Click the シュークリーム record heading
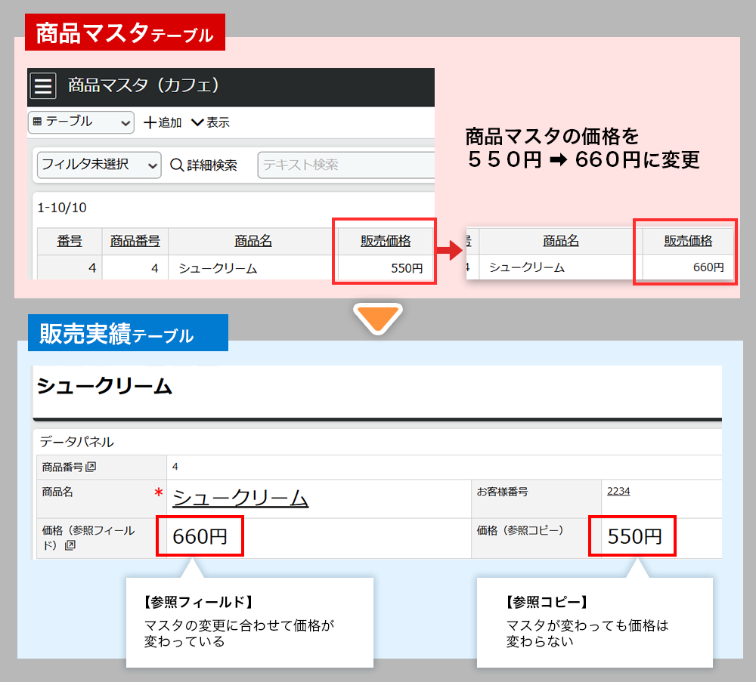Image resolution: width=756 pixels, height=682 pixels. [104, 386]
